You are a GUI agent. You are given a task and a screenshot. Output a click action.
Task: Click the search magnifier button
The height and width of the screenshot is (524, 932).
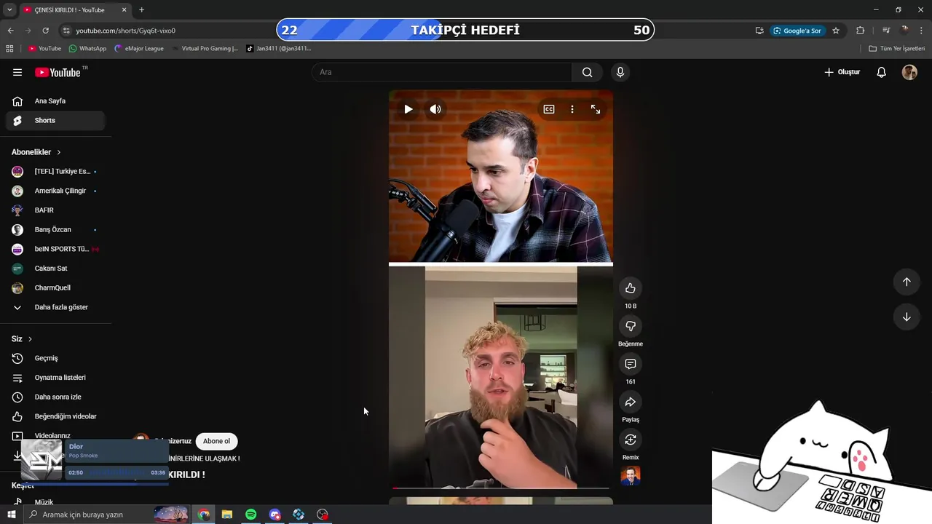tap(587, 72)
